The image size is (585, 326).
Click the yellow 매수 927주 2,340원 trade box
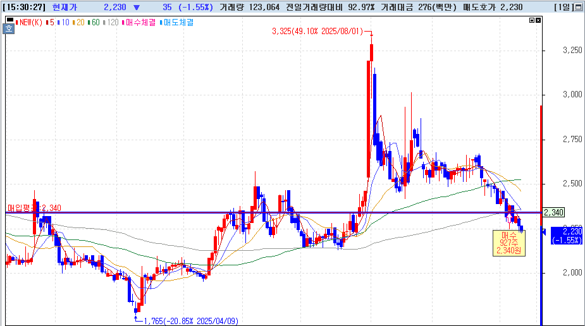(x=509, y=243)
